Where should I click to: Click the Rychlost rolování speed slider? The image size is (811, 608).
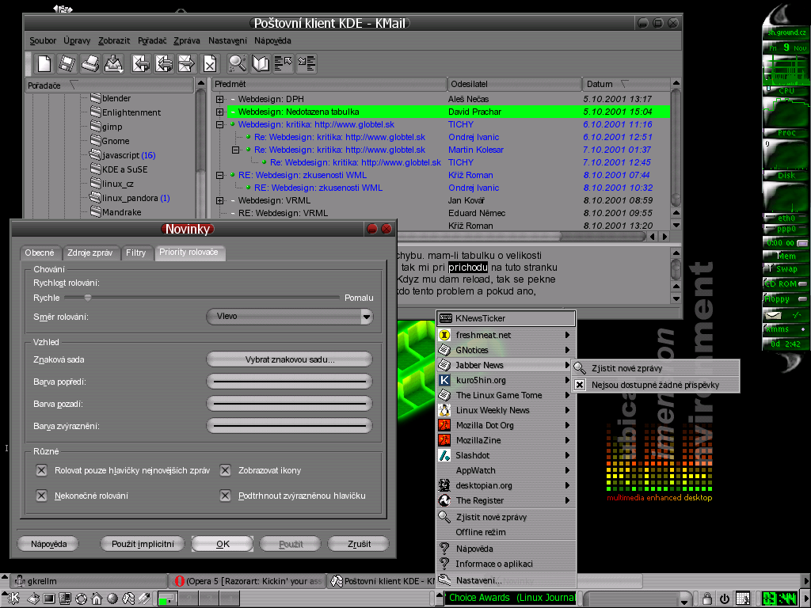coord(201,298)
